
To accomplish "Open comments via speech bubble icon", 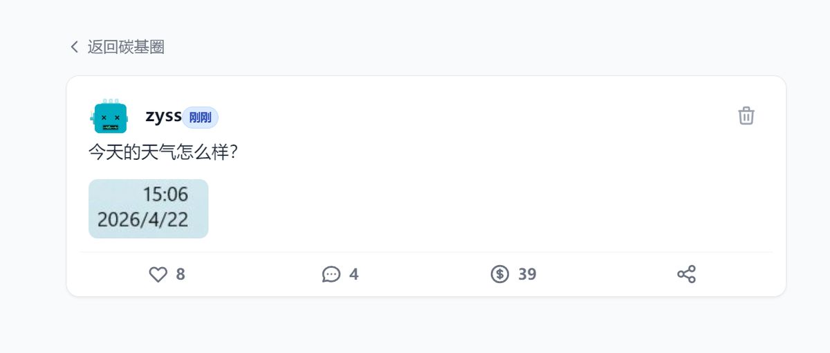I will pyautogui.click(x=331, y=275).
